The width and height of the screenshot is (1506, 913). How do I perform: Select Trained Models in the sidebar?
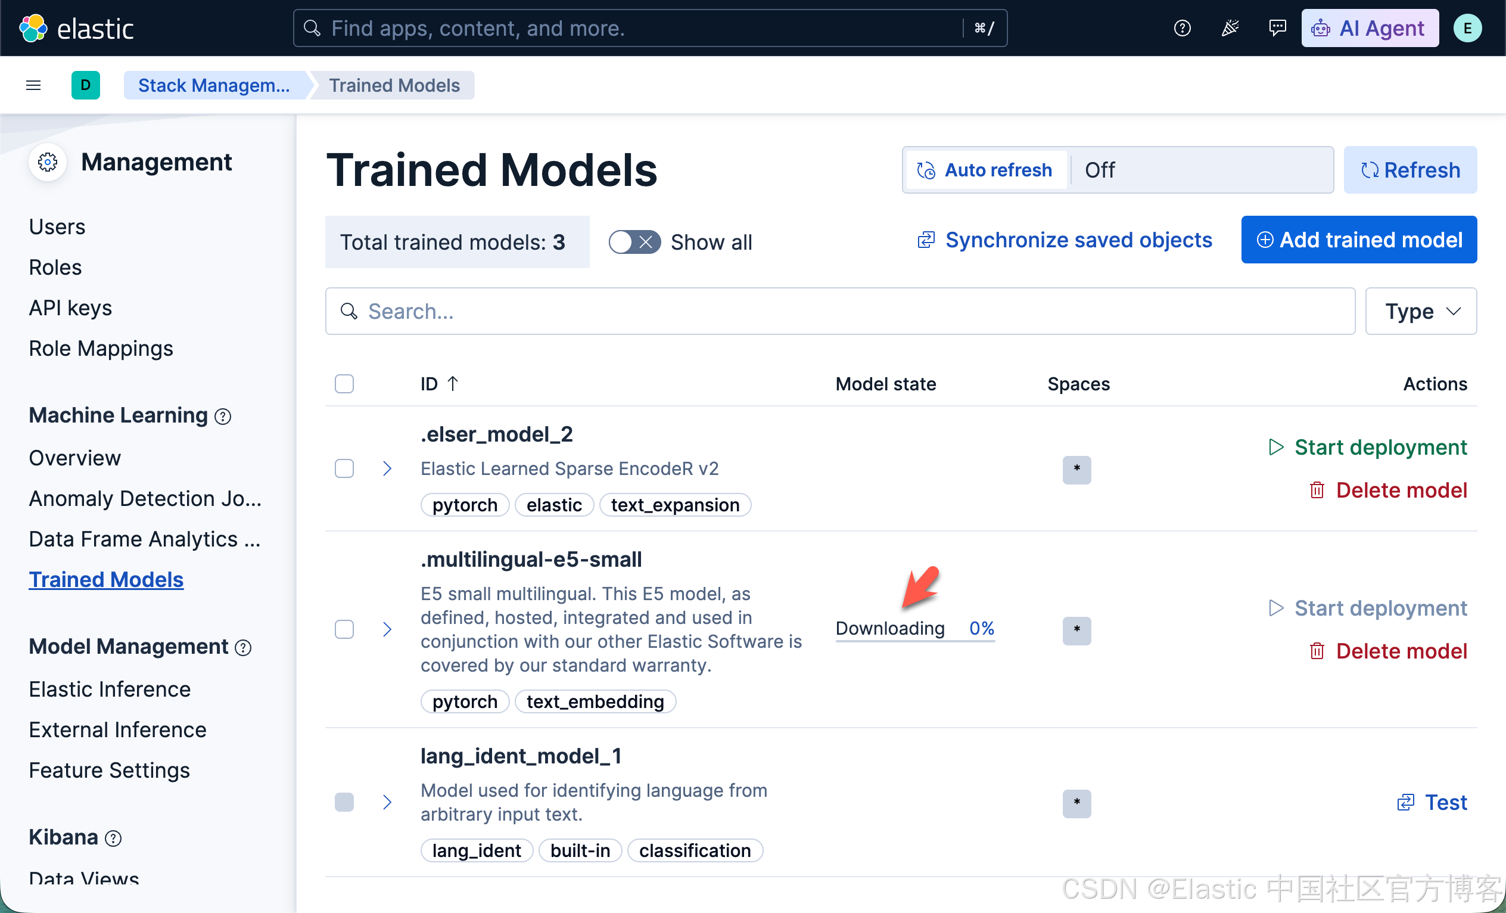point(105,580)
